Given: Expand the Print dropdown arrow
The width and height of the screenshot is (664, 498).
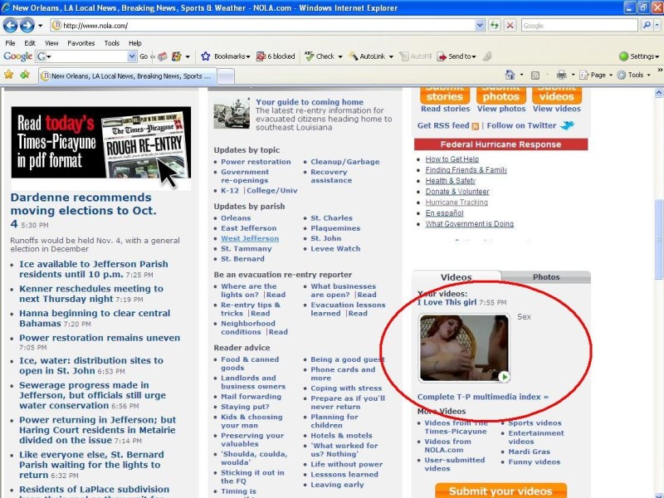Looking at the screenshot, I should coord(573,75).
